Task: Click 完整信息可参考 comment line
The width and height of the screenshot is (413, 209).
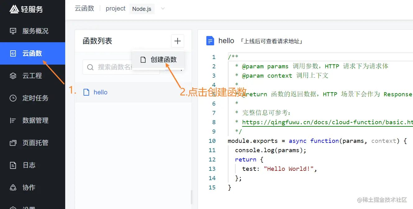Action: click(264, 113)
